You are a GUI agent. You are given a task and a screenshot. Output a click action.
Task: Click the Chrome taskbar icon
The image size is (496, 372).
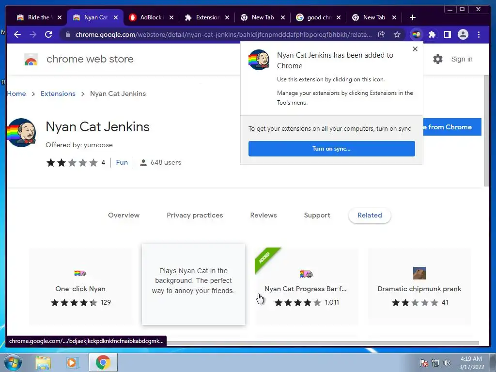[103, 362]
